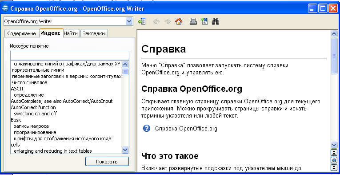Toggle the navigation pane icon
The image size is (340, 175).
point(142,21)
